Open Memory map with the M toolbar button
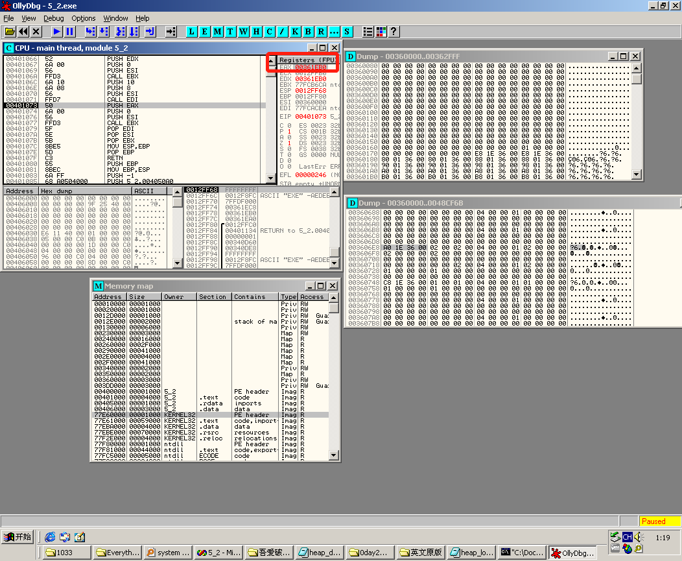This screenshot has height=561, width=682. pos(217,31)
